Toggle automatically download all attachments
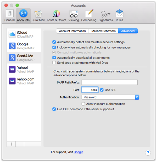Viewport: 157px width, 162px height. [54, 58]
